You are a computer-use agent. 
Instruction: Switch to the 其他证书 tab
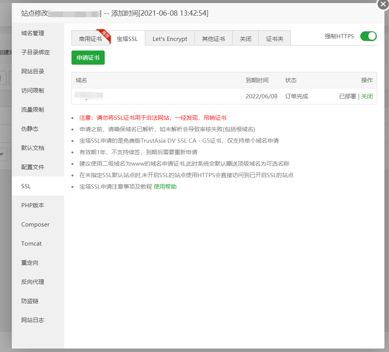point(213,38)
